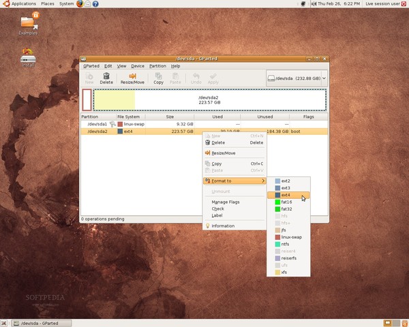Click the mail icon in top panel

pos(88,3)
